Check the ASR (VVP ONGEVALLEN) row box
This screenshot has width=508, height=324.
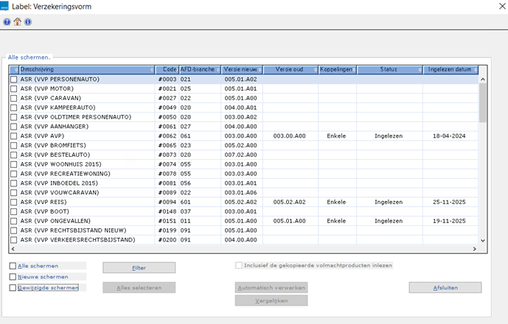(x=13, y=221)
